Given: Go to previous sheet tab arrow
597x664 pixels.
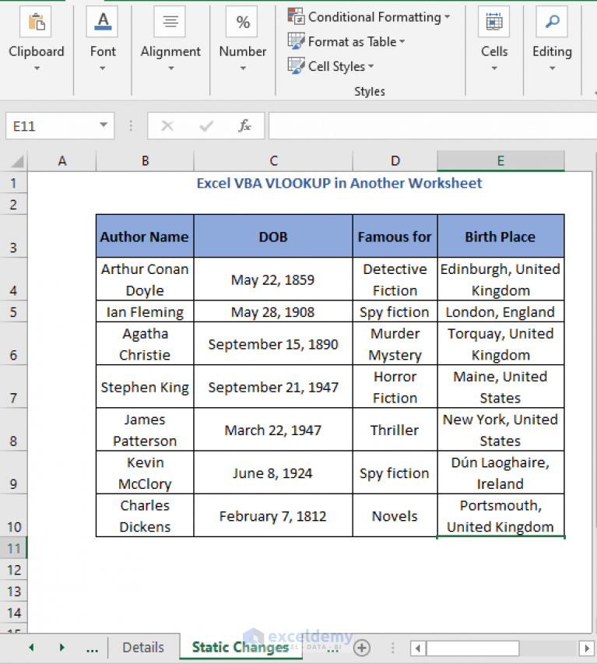Looking at the screenshot, I should 31,648.
